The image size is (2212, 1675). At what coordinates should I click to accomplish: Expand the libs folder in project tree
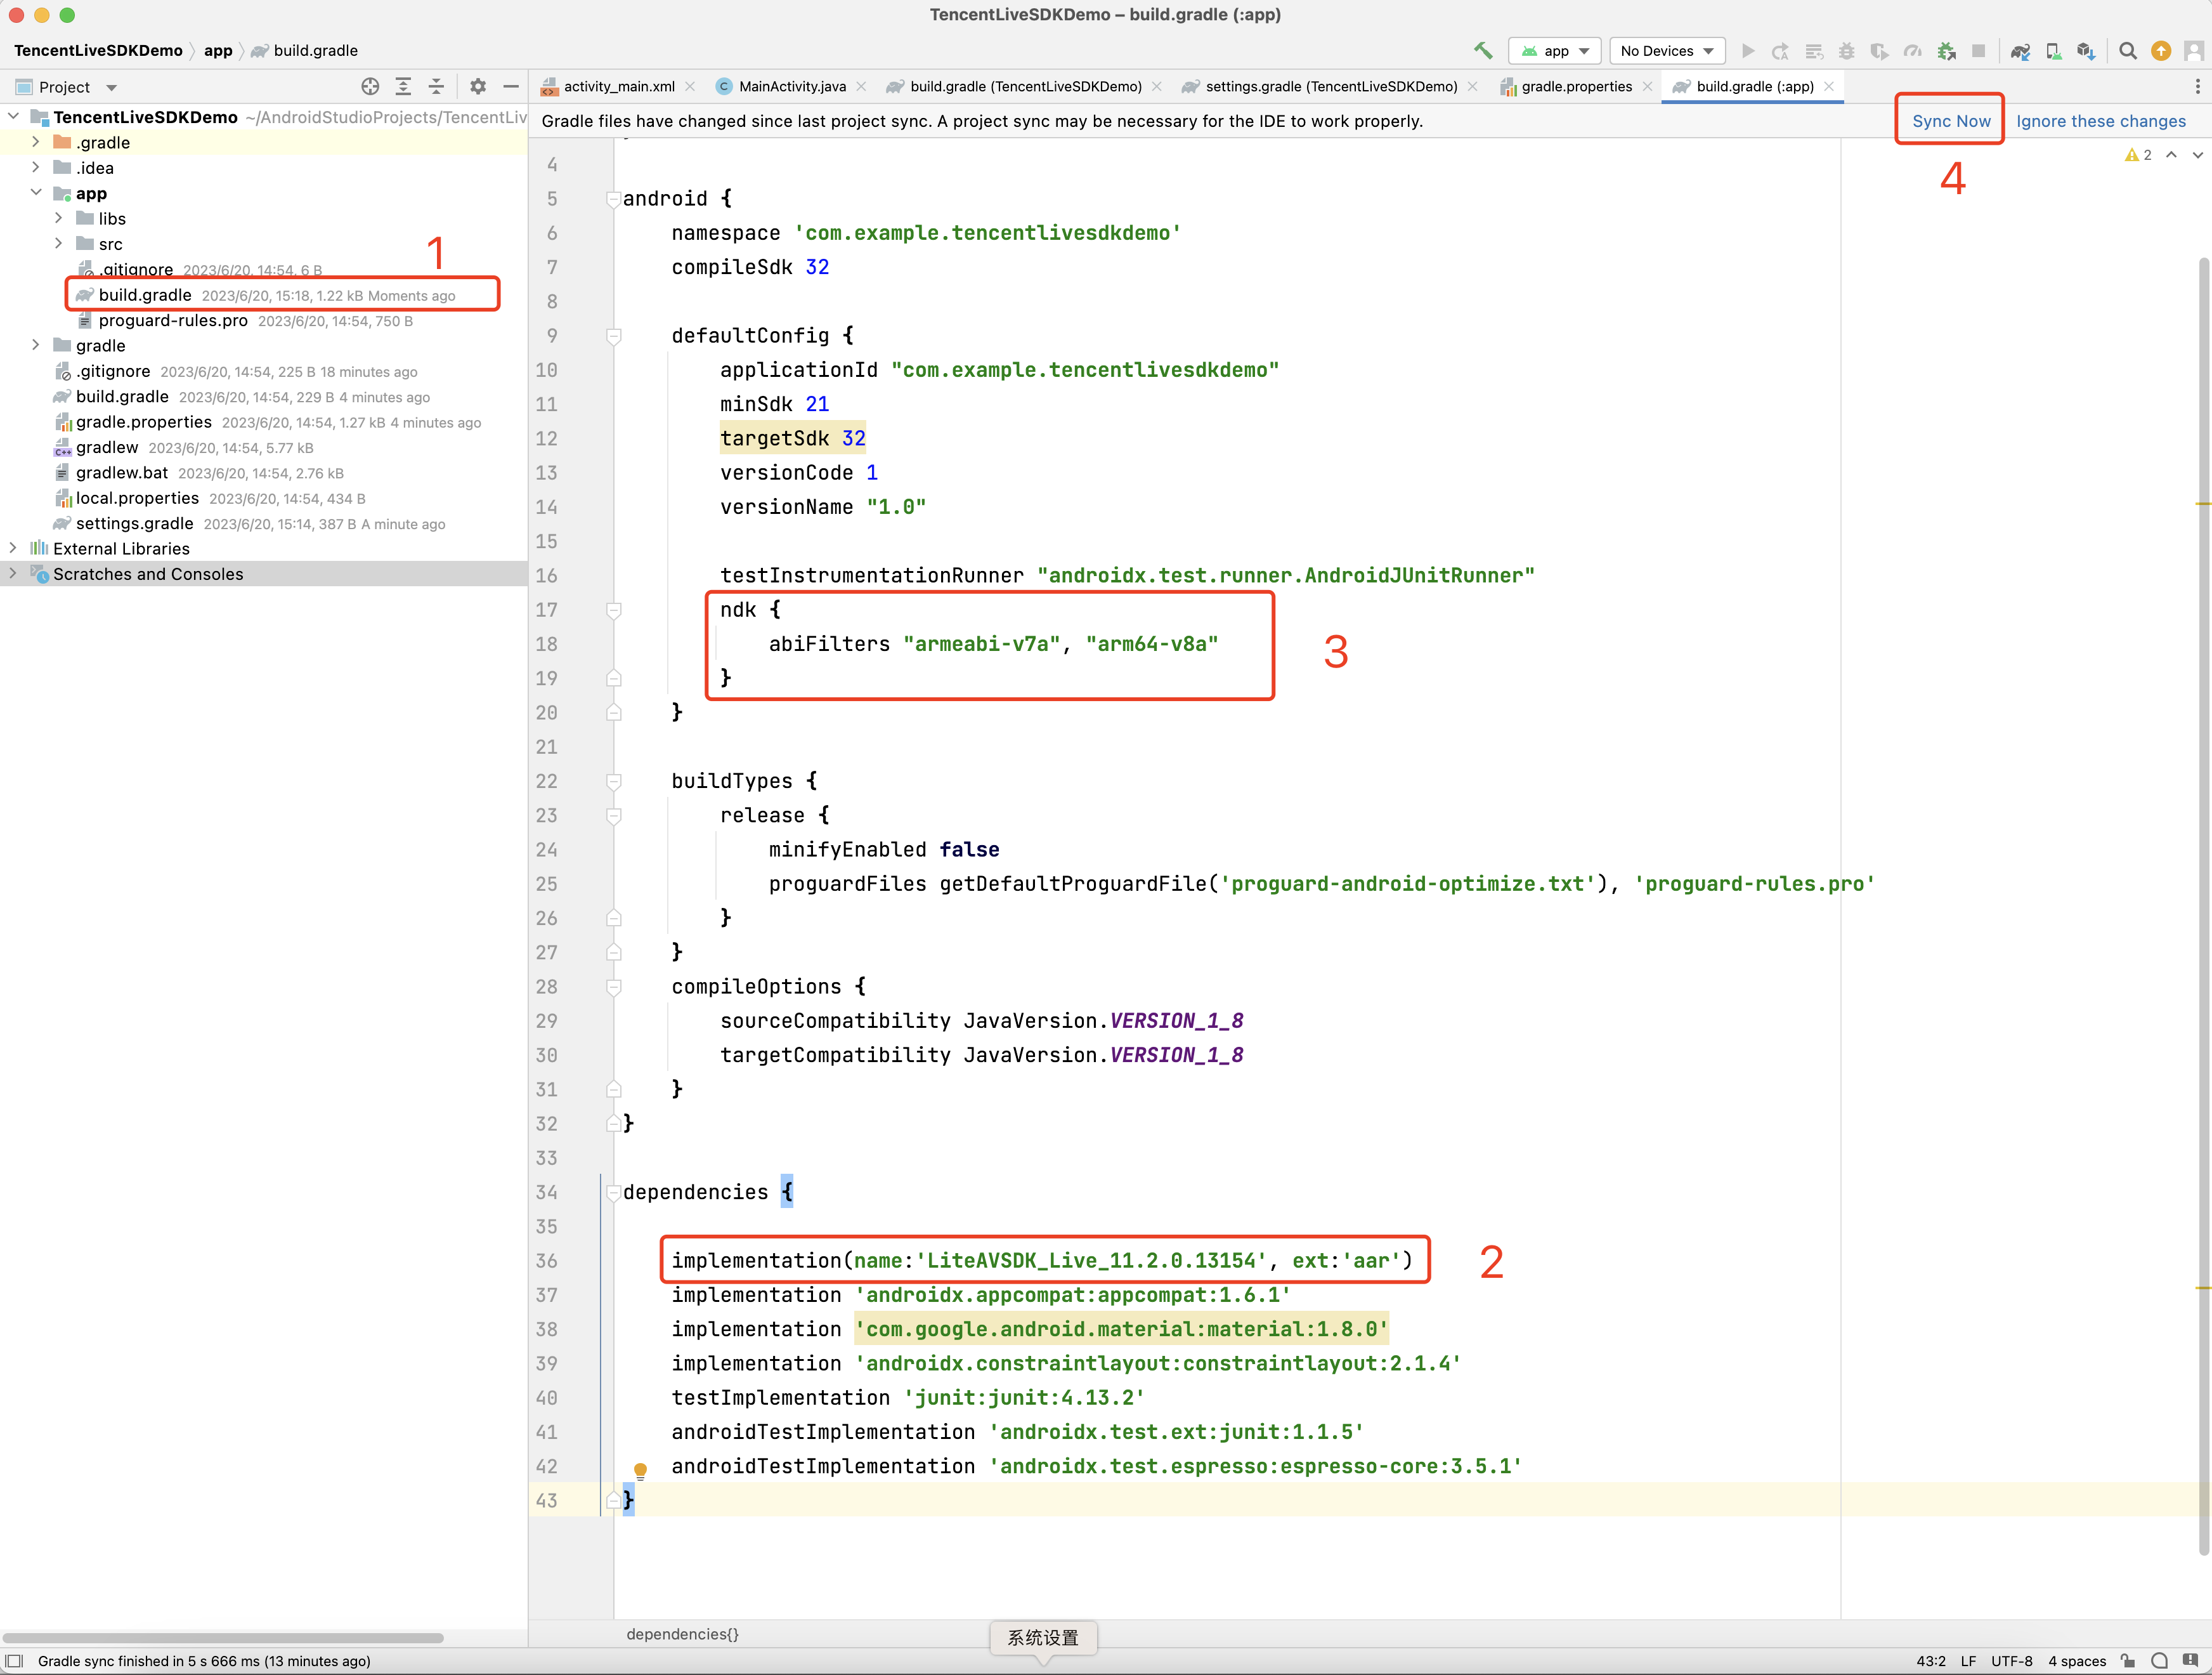tap(59, 218)
